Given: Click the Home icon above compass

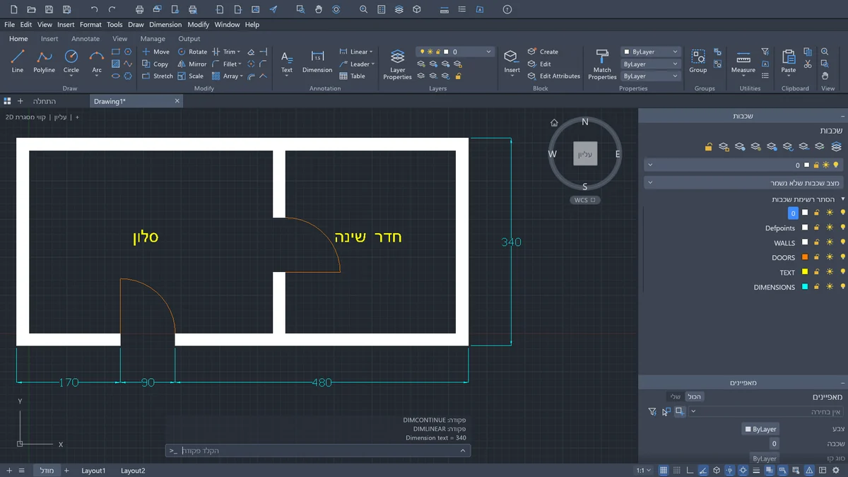Looking at the screenshot, I should [x=555, y=122].
